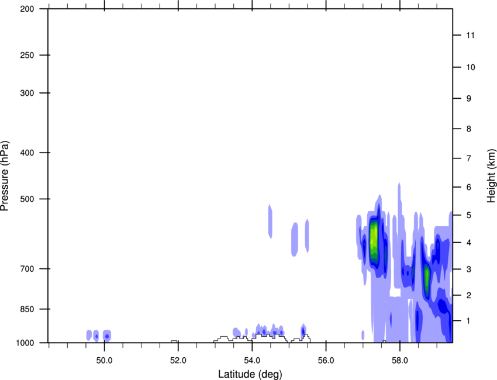Click the green contour core near 58.7° latitude

(x=427, y=278)
